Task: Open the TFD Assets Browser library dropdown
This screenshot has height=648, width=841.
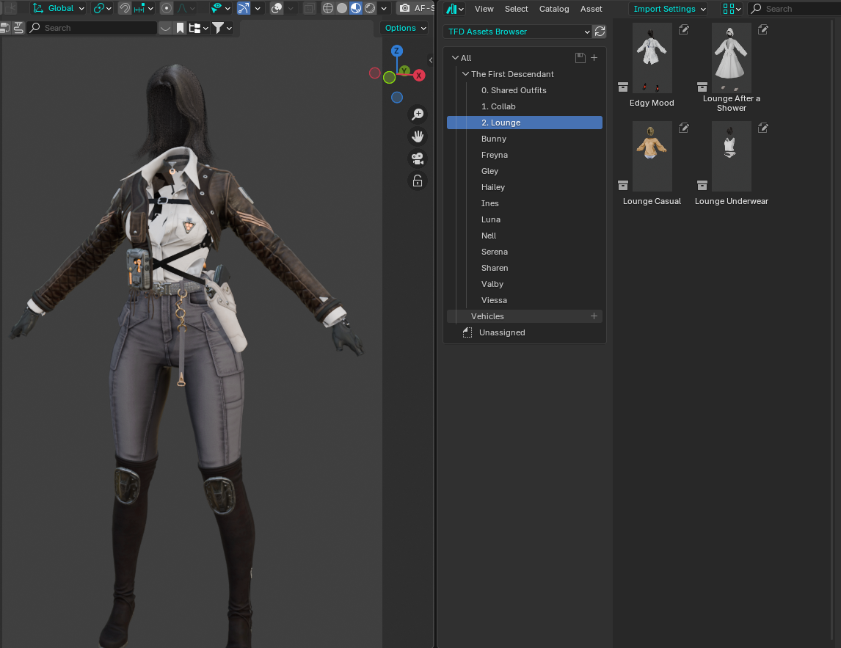Action: click(x=517, y=32)
